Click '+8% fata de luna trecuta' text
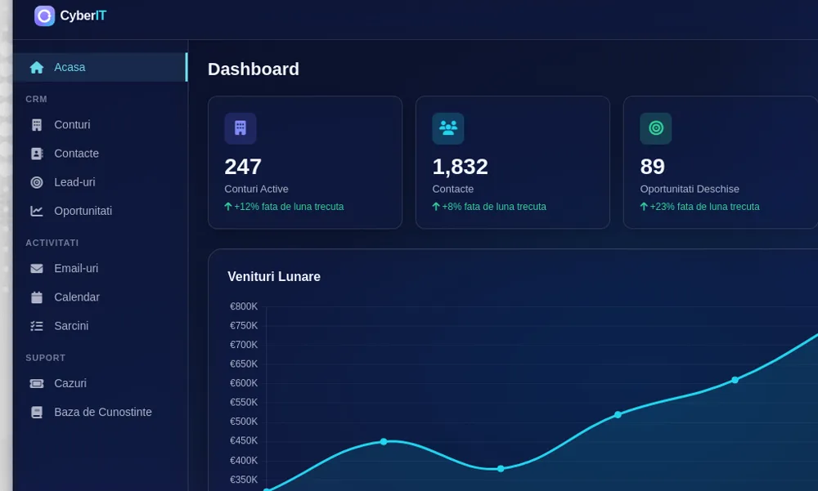The image size is (818, 491). 493,207
